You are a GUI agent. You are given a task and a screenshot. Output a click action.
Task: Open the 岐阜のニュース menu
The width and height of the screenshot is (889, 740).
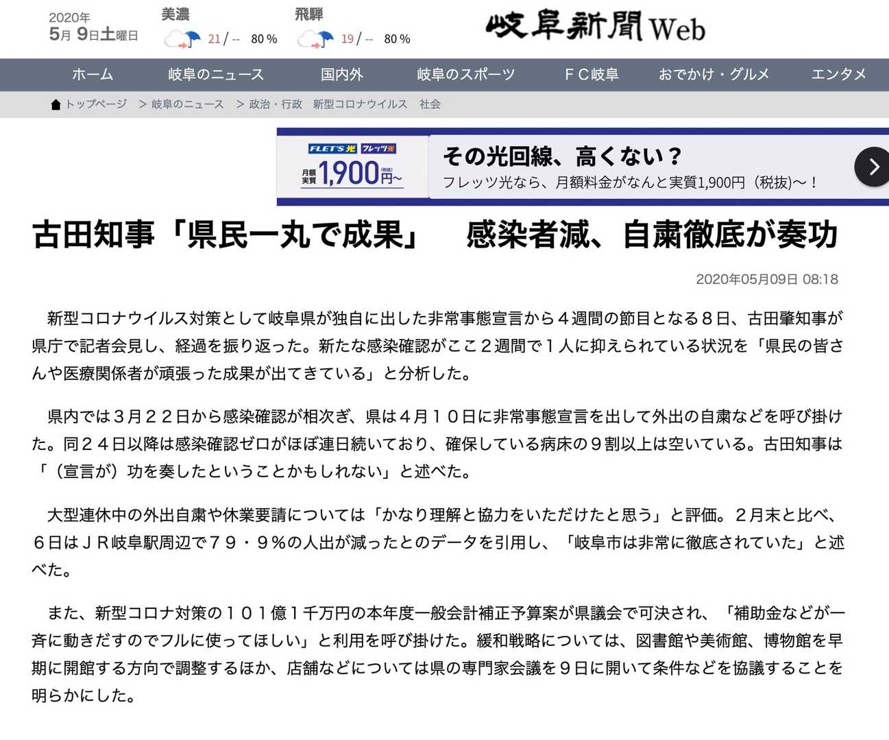[216, 74]
